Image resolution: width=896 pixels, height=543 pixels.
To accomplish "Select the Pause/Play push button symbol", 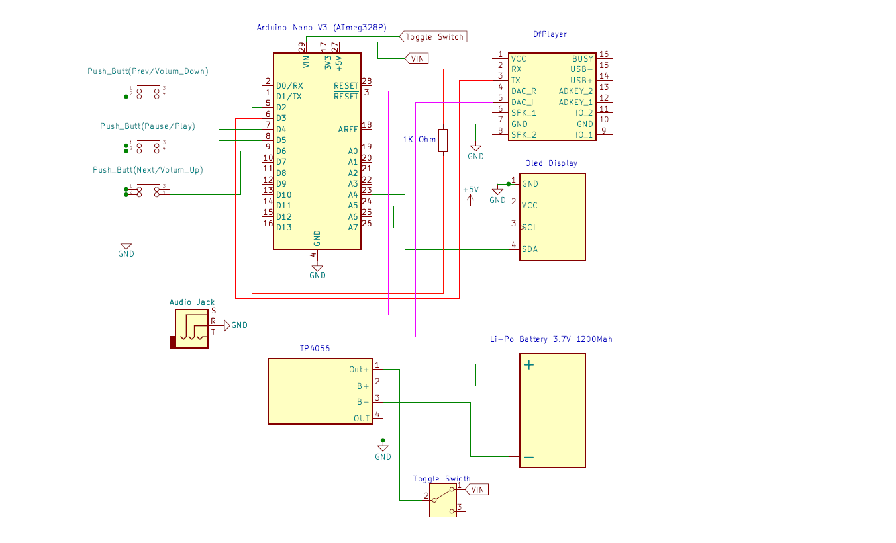I will (x=149, y=146).
